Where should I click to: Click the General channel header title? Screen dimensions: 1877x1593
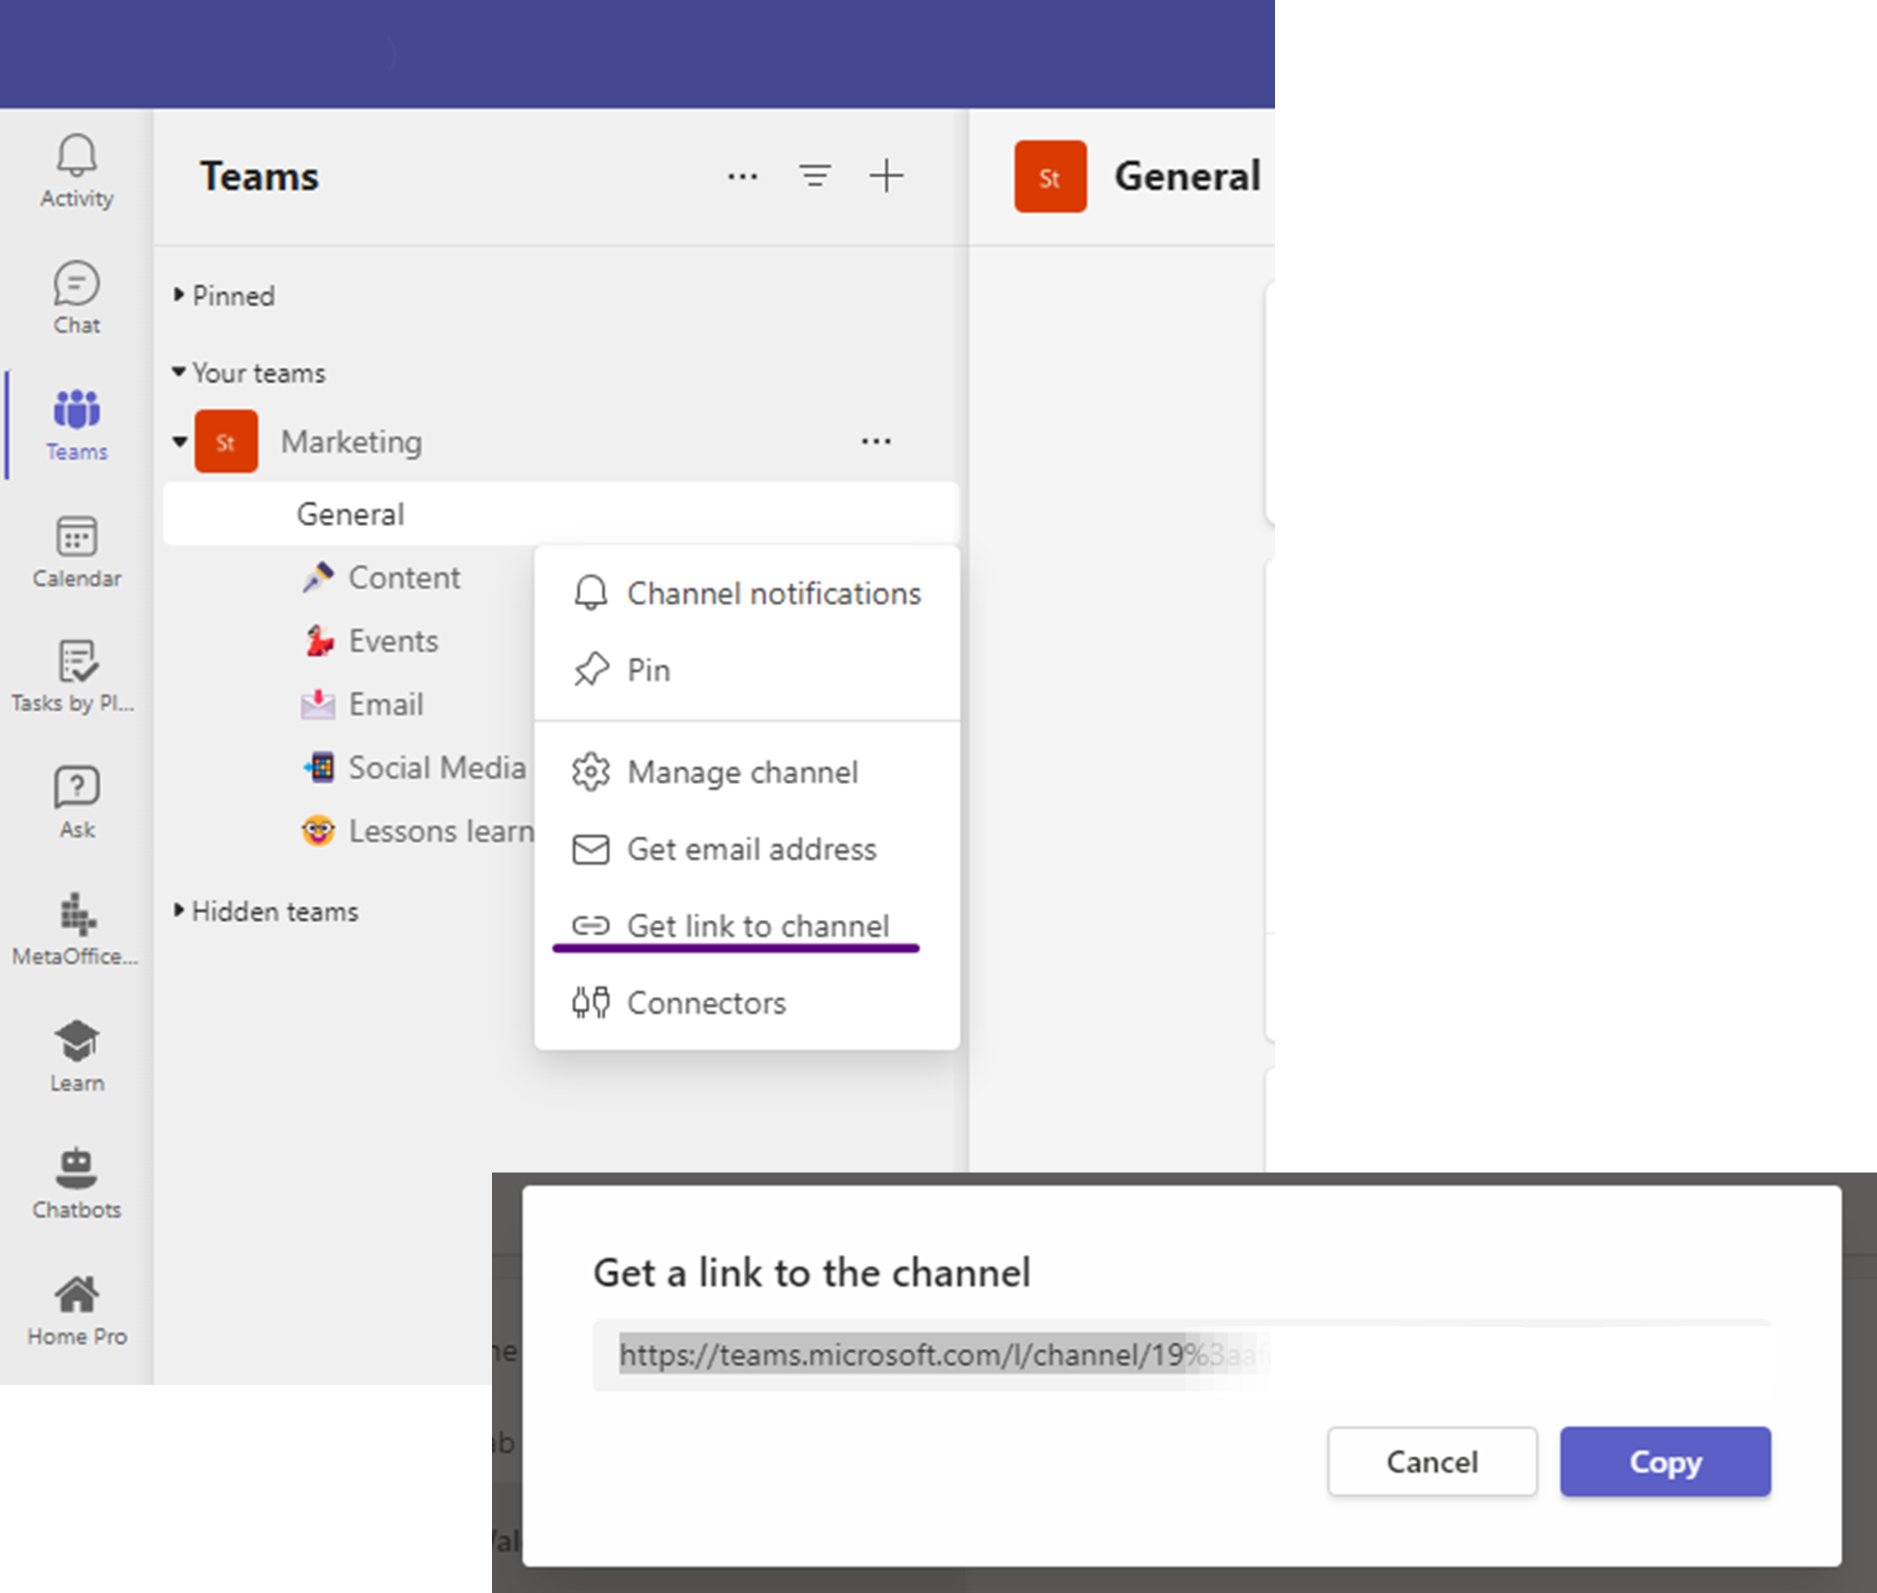tap(1187, 176)
